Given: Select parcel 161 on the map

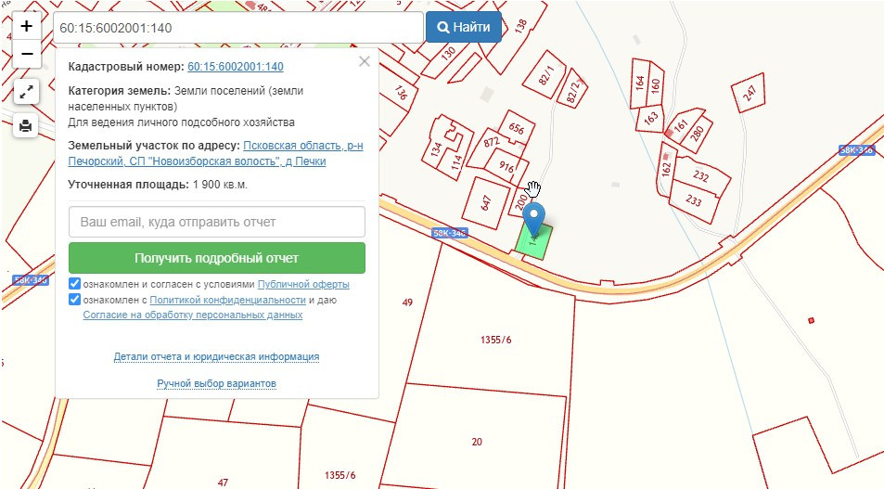Looking at the screenshot, I should pyautogui.click(x=681, y=125).
